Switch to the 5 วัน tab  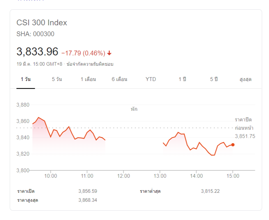click(x=57, y=79)
